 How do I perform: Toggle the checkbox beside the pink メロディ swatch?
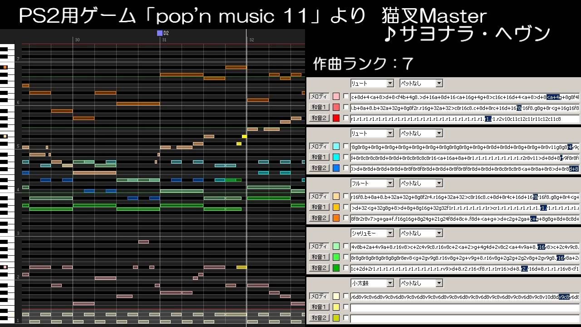point(346,96)
